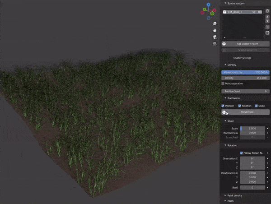Click the remove scatter system trash icon
The height and width of the screenshot is (204, 271).
[x=267, y=11]
